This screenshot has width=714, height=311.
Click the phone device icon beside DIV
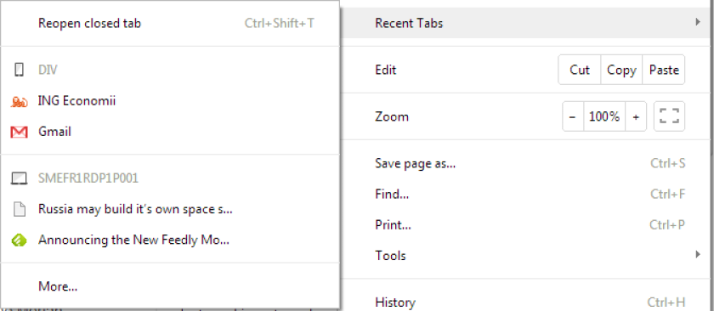(x=19, y=71)
